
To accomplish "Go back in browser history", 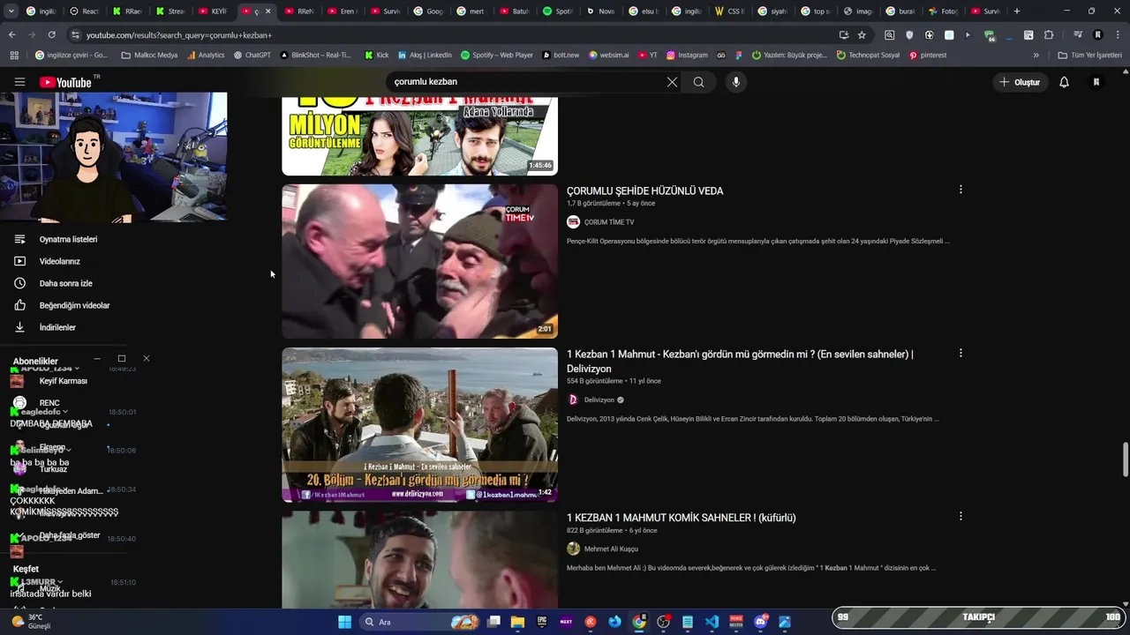I will [11, 35].
